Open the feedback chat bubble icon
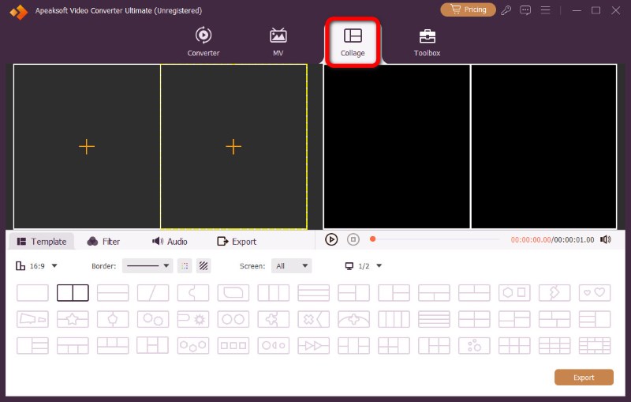The width and height of the screenshot is (631, 402). 525,10
